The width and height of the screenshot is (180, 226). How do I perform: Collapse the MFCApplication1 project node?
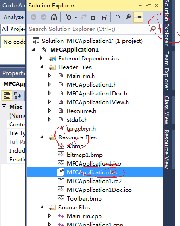[33, 49]
